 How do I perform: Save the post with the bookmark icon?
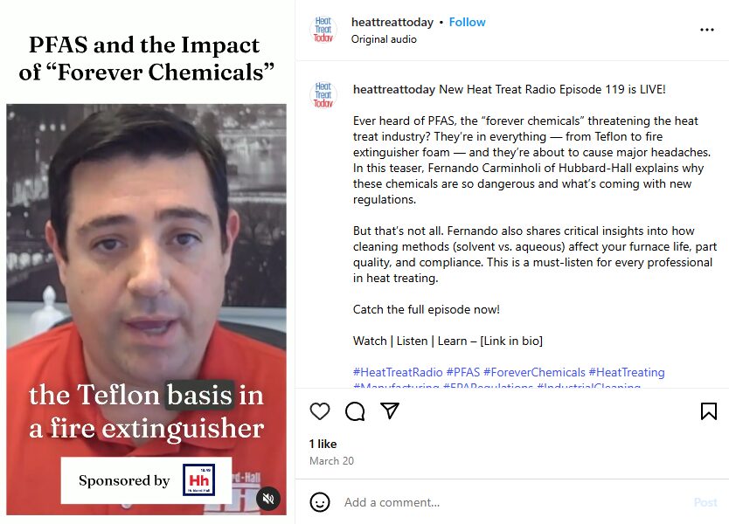click(x=709, y=411)
